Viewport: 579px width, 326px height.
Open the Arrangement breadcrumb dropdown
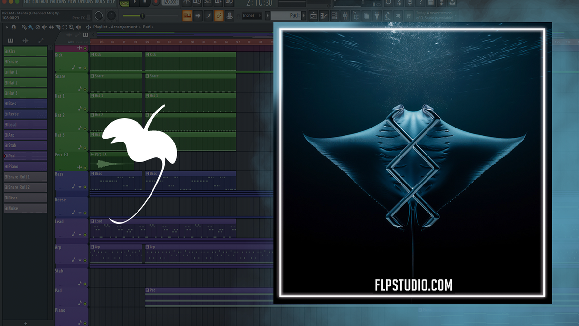tap(140, 27)
